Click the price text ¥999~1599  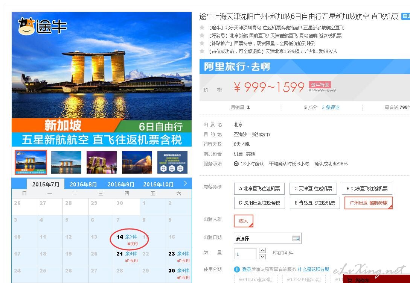269,87
